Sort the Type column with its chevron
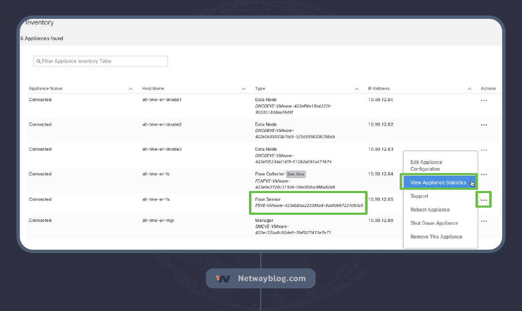Viewport: 522px width, 311px height. (357, 89)
